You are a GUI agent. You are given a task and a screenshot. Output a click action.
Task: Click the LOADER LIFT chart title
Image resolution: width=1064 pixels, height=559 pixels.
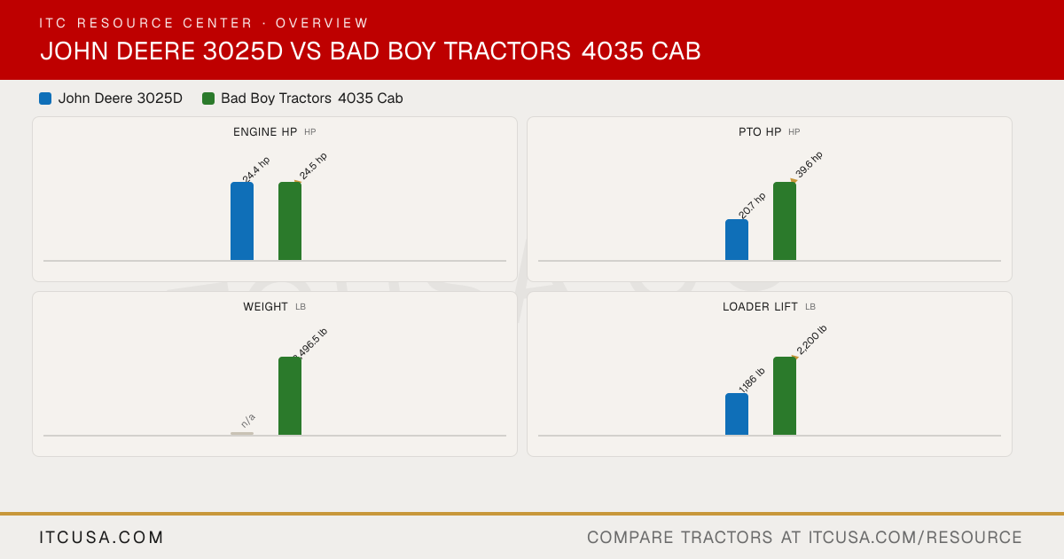pos(760,307)
